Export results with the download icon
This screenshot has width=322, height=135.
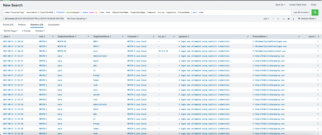point(293,19)
